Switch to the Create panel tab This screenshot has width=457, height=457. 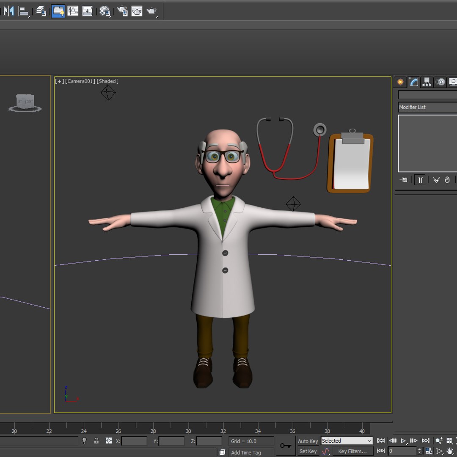pos(400,82)
